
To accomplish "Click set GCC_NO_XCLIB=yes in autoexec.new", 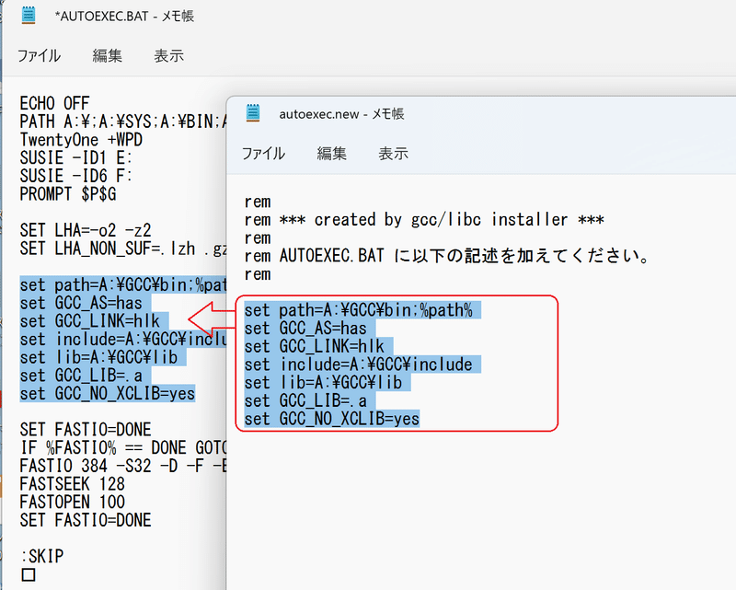I will click(332, 419).
